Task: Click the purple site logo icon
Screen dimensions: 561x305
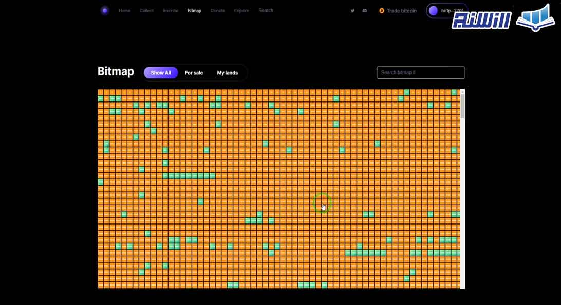Action: [x=105, y=10]
